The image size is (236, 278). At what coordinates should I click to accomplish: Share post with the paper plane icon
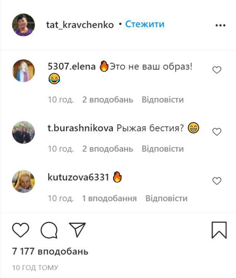[77, 230]
